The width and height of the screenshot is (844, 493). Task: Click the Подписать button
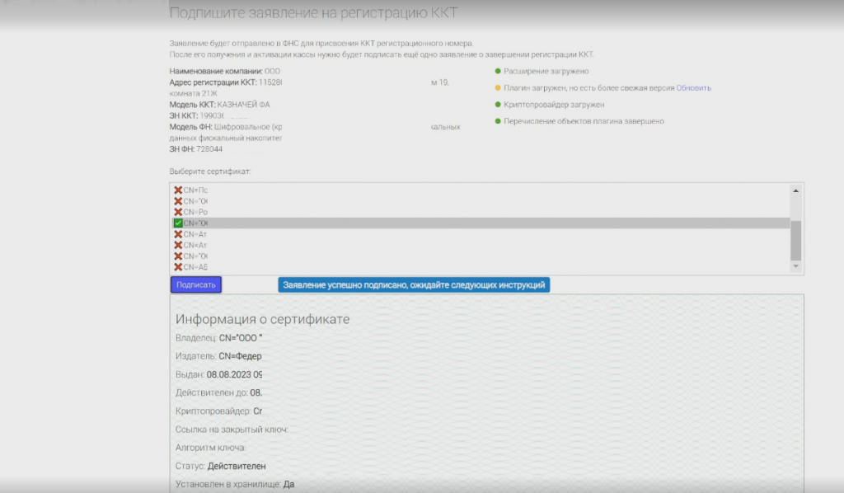click(x=196, y=284)
